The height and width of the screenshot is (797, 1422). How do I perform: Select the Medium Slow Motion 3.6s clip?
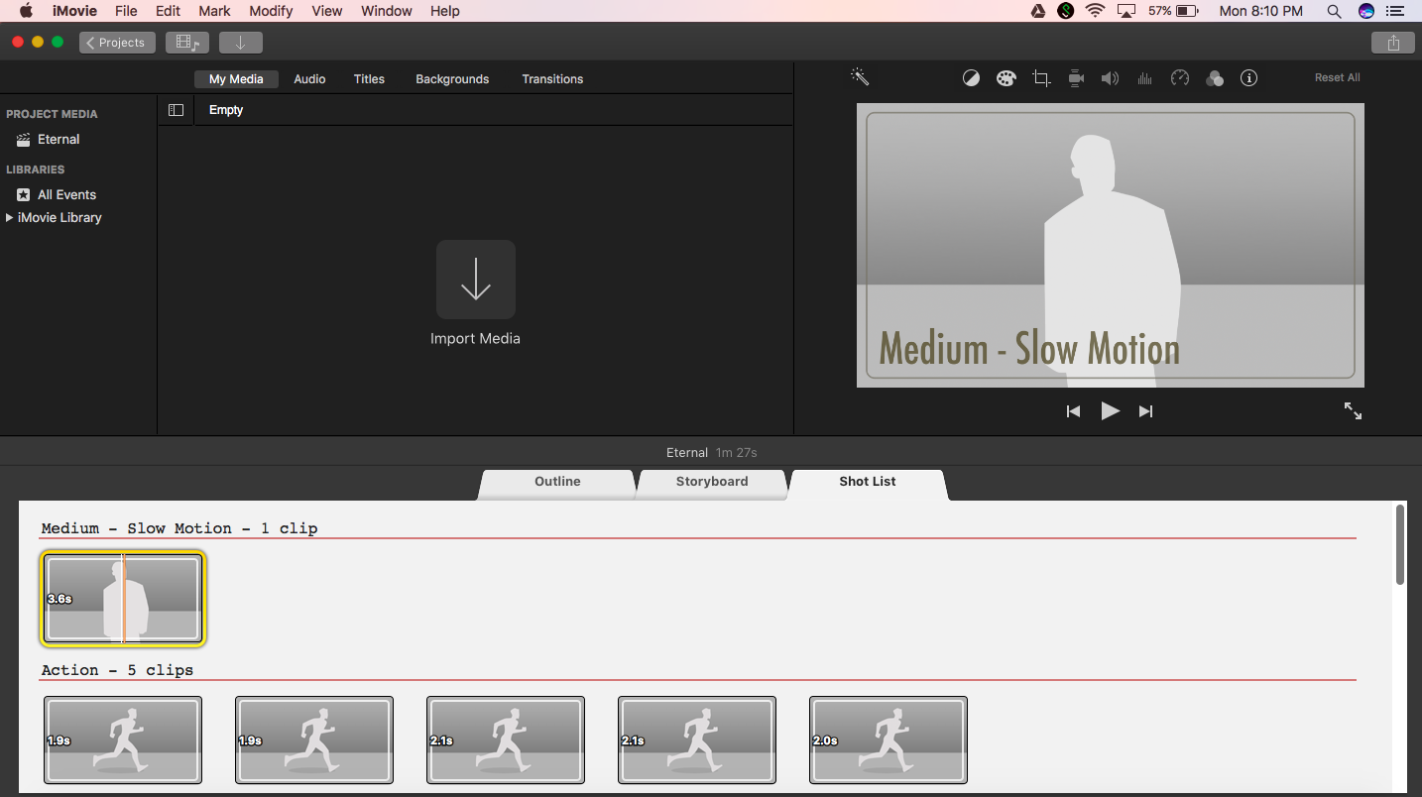click(123, 599)
